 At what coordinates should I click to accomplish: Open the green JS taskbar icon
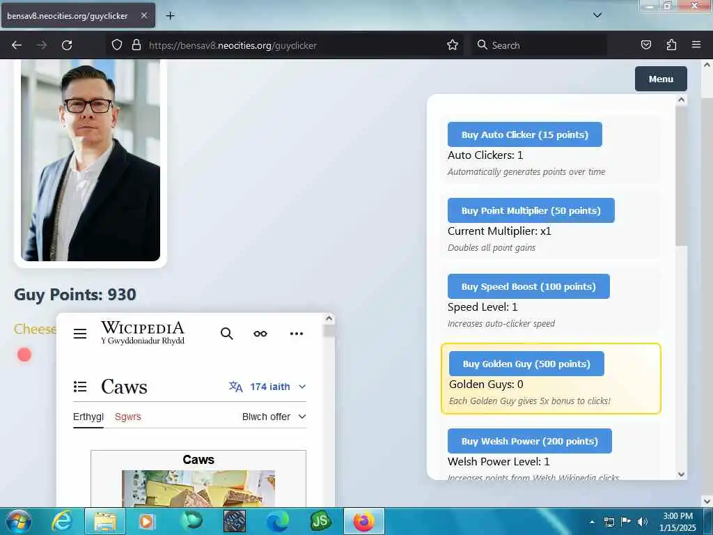[x=320, y=521]
